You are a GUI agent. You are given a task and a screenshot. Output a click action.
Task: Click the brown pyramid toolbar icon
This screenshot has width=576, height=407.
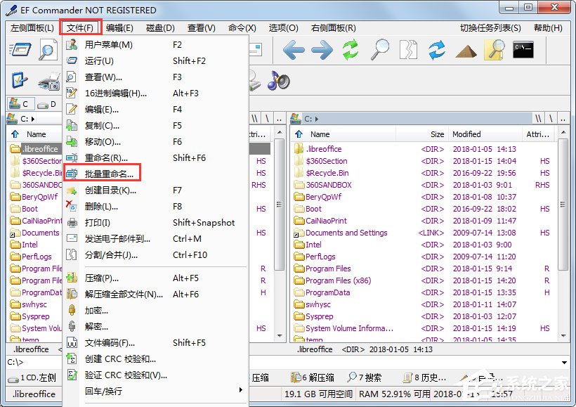tap(466, 51)
